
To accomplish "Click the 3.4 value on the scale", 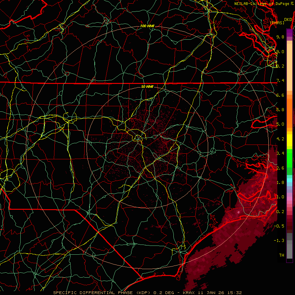I will point(280,153).
